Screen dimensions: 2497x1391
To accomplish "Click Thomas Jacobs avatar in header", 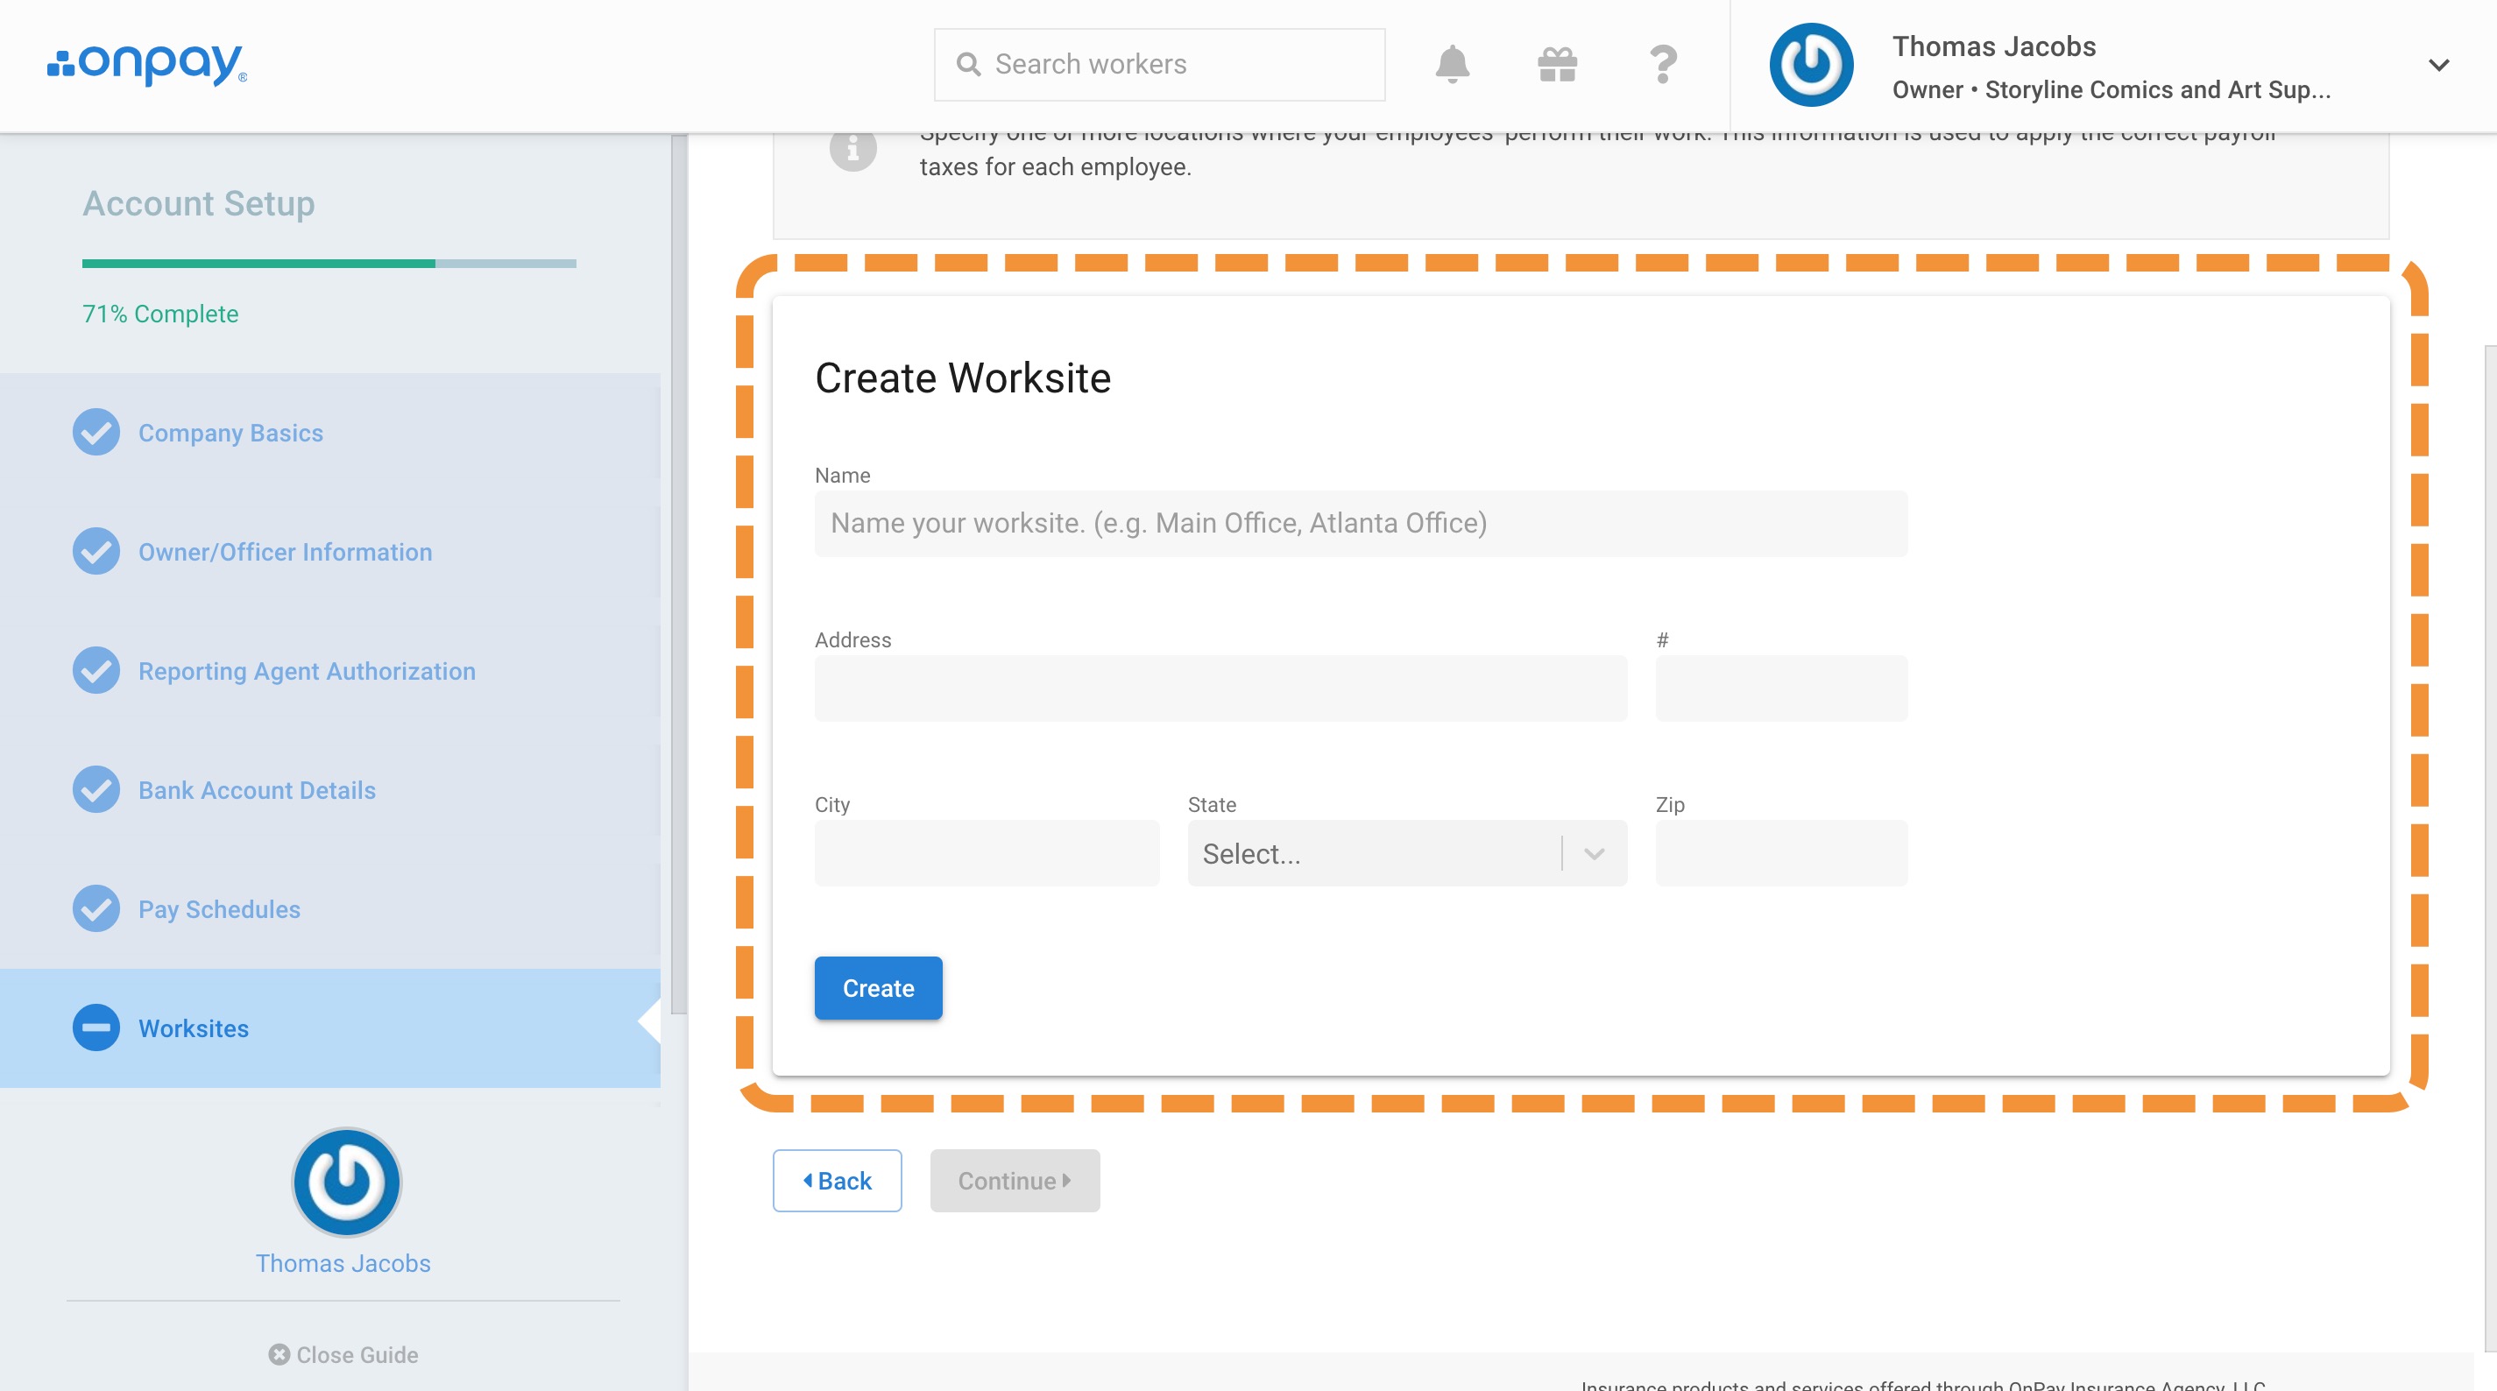I will point(1811,65).
